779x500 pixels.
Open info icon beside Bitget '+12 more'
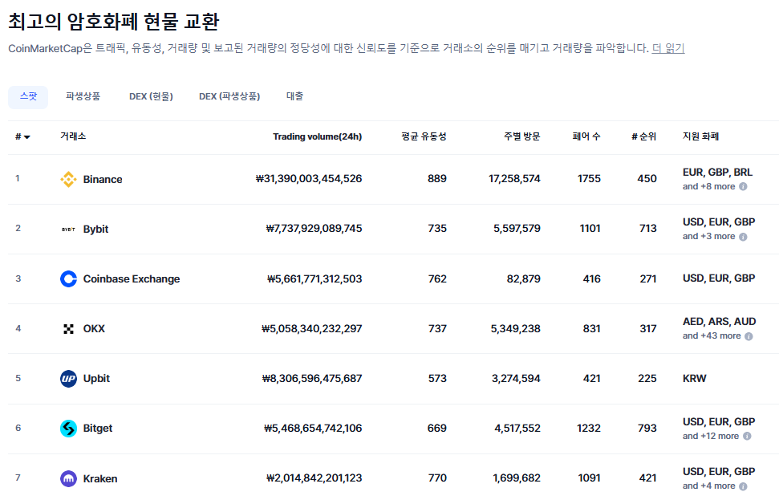click(x=747, y=436)
